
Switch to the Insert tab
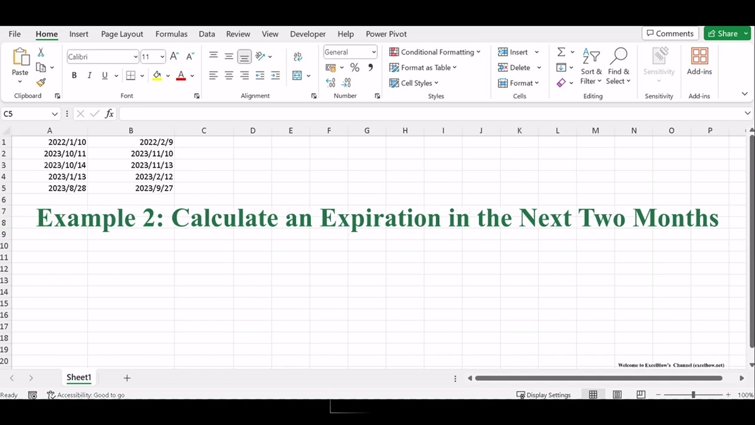pyautogui.click(x=78, y=34)
